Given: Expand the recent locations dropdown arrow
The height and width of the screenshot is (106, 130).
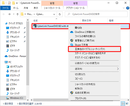Looking at the screenshot, I should tap(14, 14).
